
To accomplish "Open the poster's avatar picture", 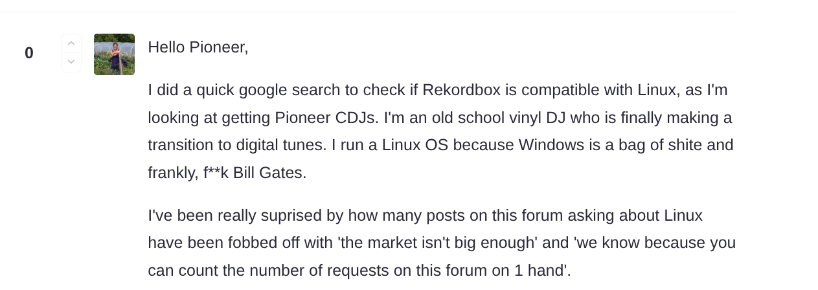I will 114,54.
